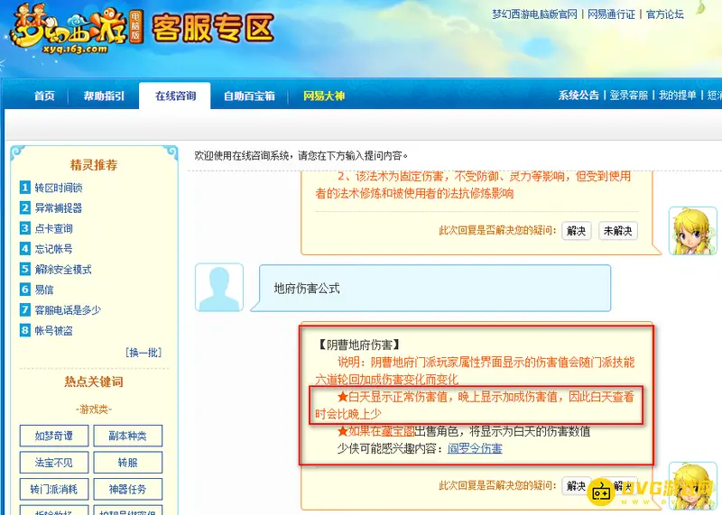Screen dimensions: 722x515
Task: Mark upper reply as 未解决
Action: click(x=618, y=231)
